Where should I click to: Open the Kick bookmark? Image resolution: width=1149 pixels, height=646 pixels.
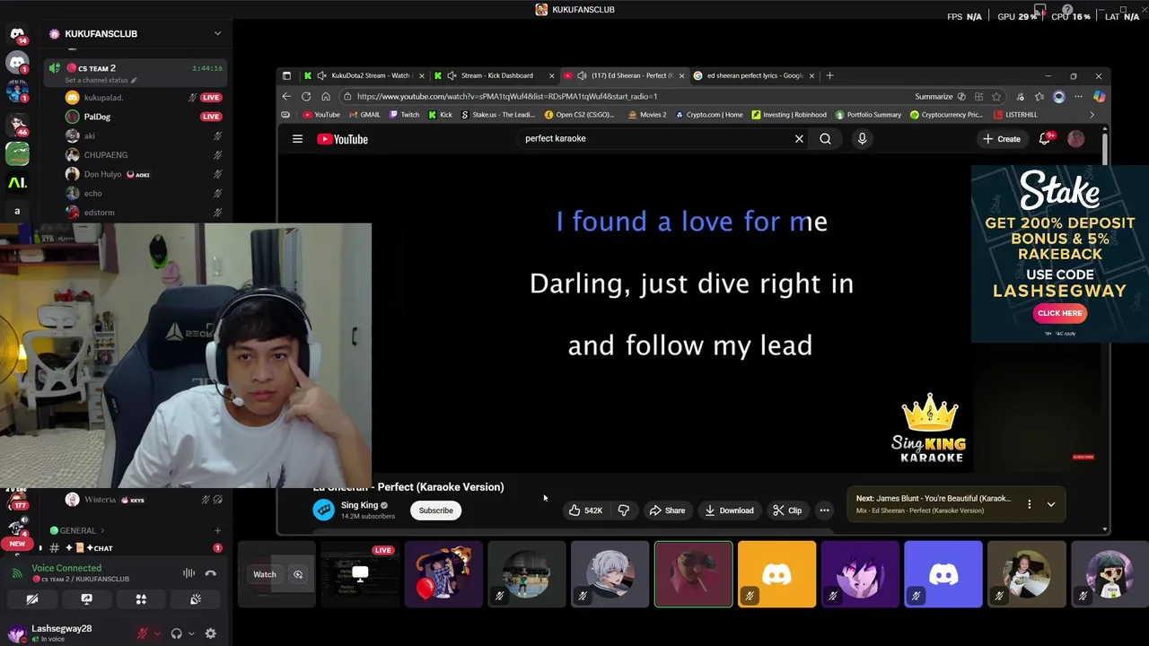coord(441,115)
